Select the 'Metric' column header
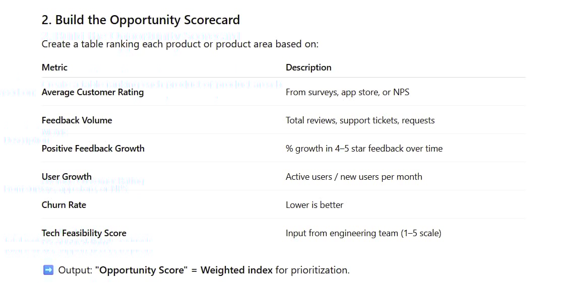This screenshot has height=283, width=562. point(54,67)
